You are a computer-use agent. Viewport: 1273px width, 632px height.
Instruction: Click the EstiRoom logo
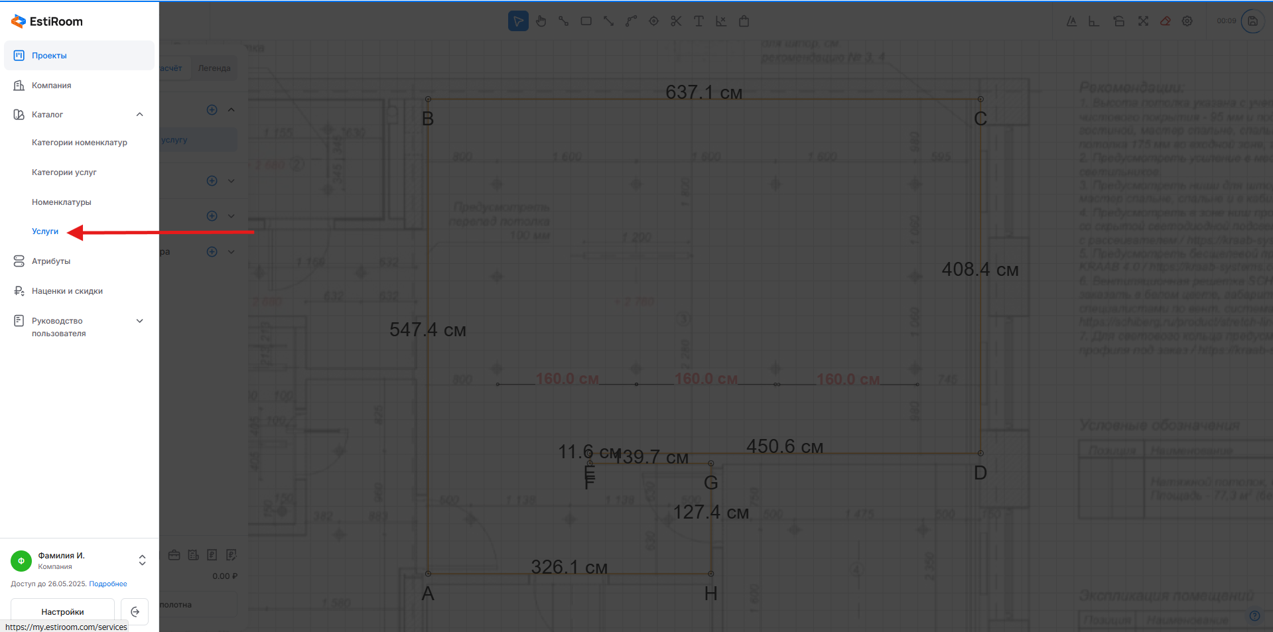pos(47,21)
